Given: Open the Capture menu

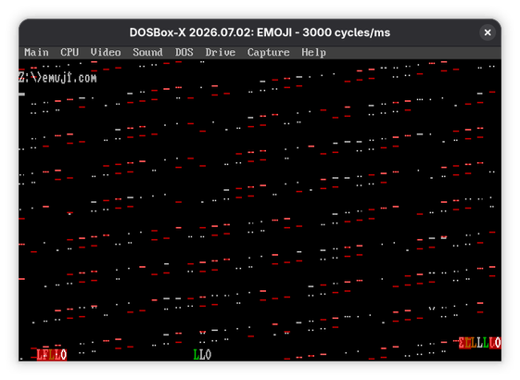Looking at the screenshot, I should [268, 53].
